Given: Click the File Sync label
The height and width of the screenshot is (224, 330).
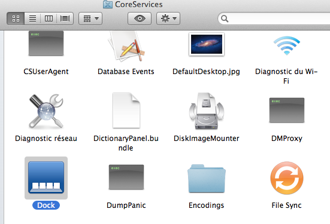Looking at the screenshot, I should pyautogui.click(x=286, y=205).
